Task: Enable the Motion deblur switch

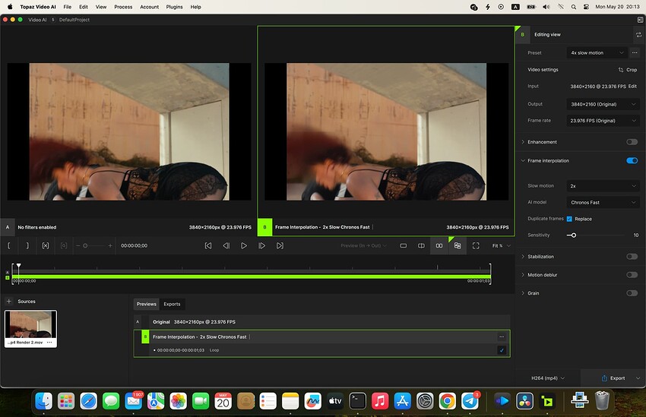Action: pos(632,275)
